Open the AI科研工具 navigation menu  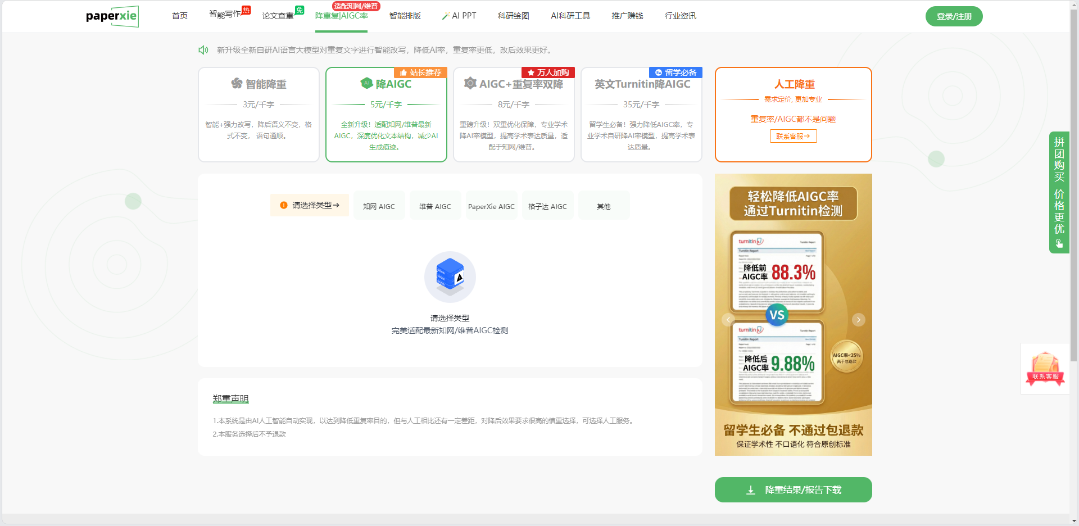[x=570, y=16]
